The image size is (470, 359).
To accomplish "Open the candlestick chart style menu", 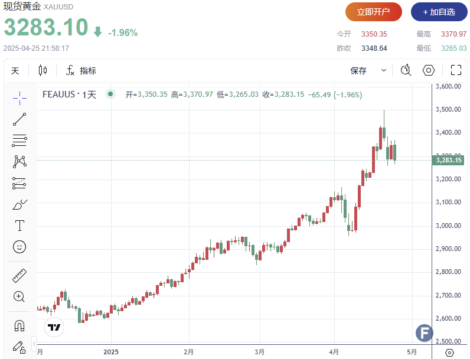I will (x=43, y=71).
